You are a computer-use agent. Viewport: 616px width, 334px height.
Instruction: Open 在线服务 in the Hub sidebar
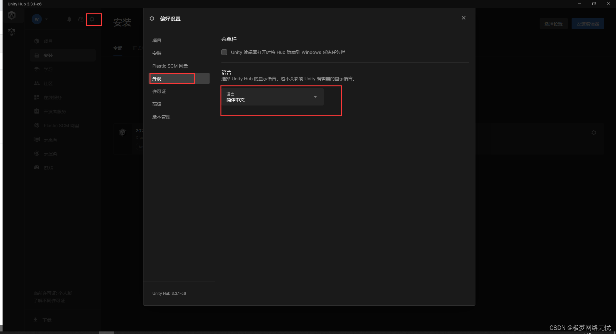point(63,97)
